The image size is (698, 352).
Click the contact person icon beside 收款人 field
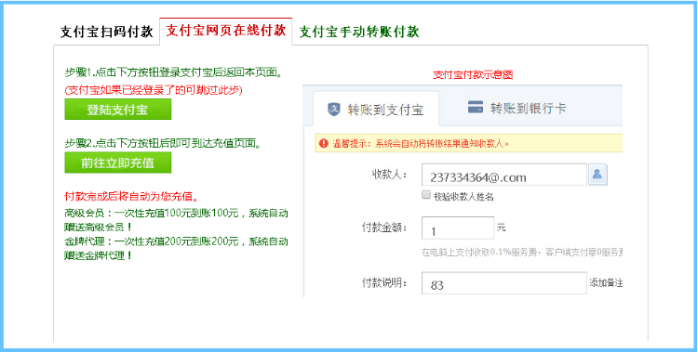coord(597,175)
